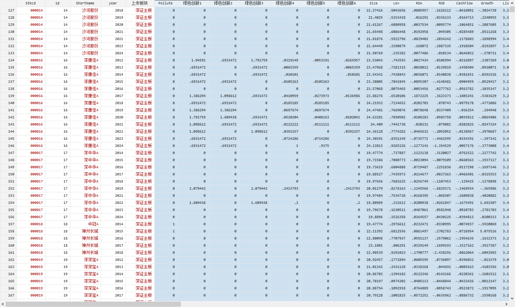Viewport: 515px width, 307px height.
Task: Click ROE value -2.438291 in row 161
Action: (442, 253)
